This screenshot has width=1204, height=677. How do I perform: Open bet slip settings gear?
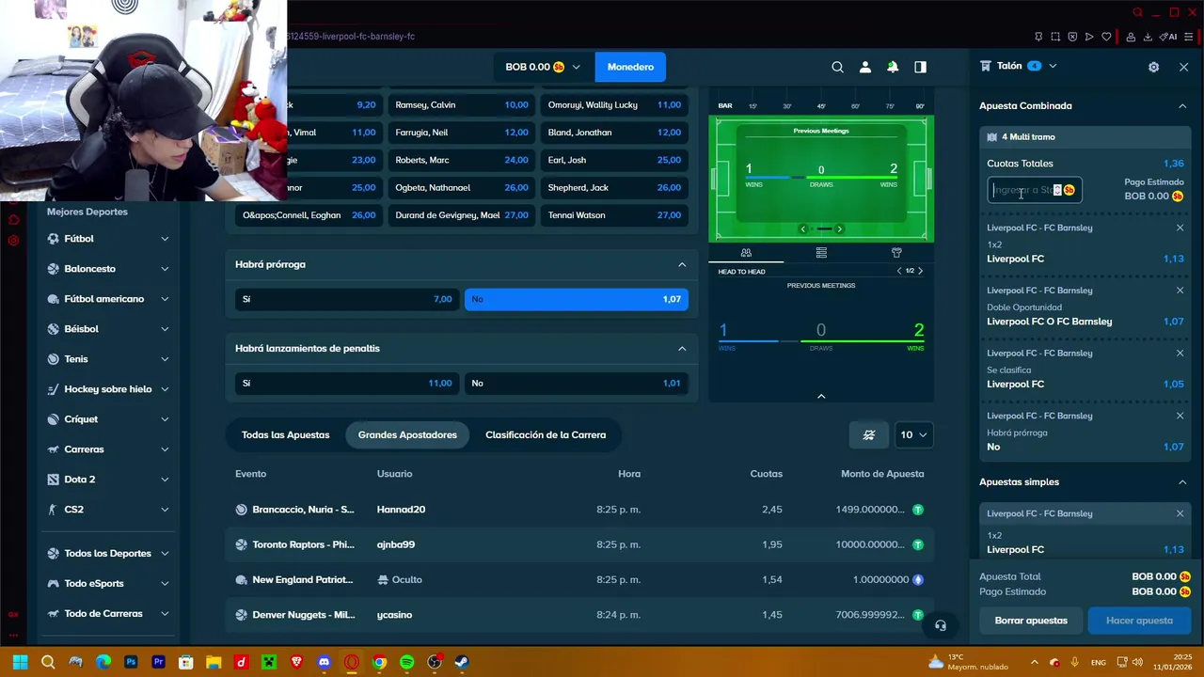[1153, 67]
